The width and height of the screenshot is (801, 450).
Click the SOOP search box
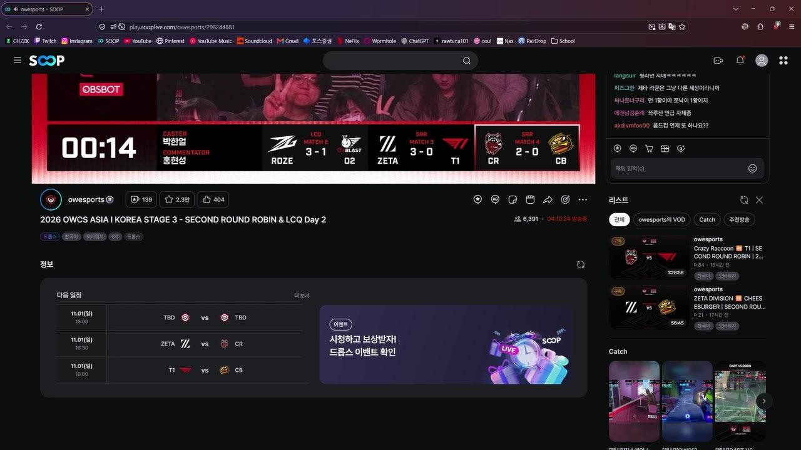coord(400,61)
